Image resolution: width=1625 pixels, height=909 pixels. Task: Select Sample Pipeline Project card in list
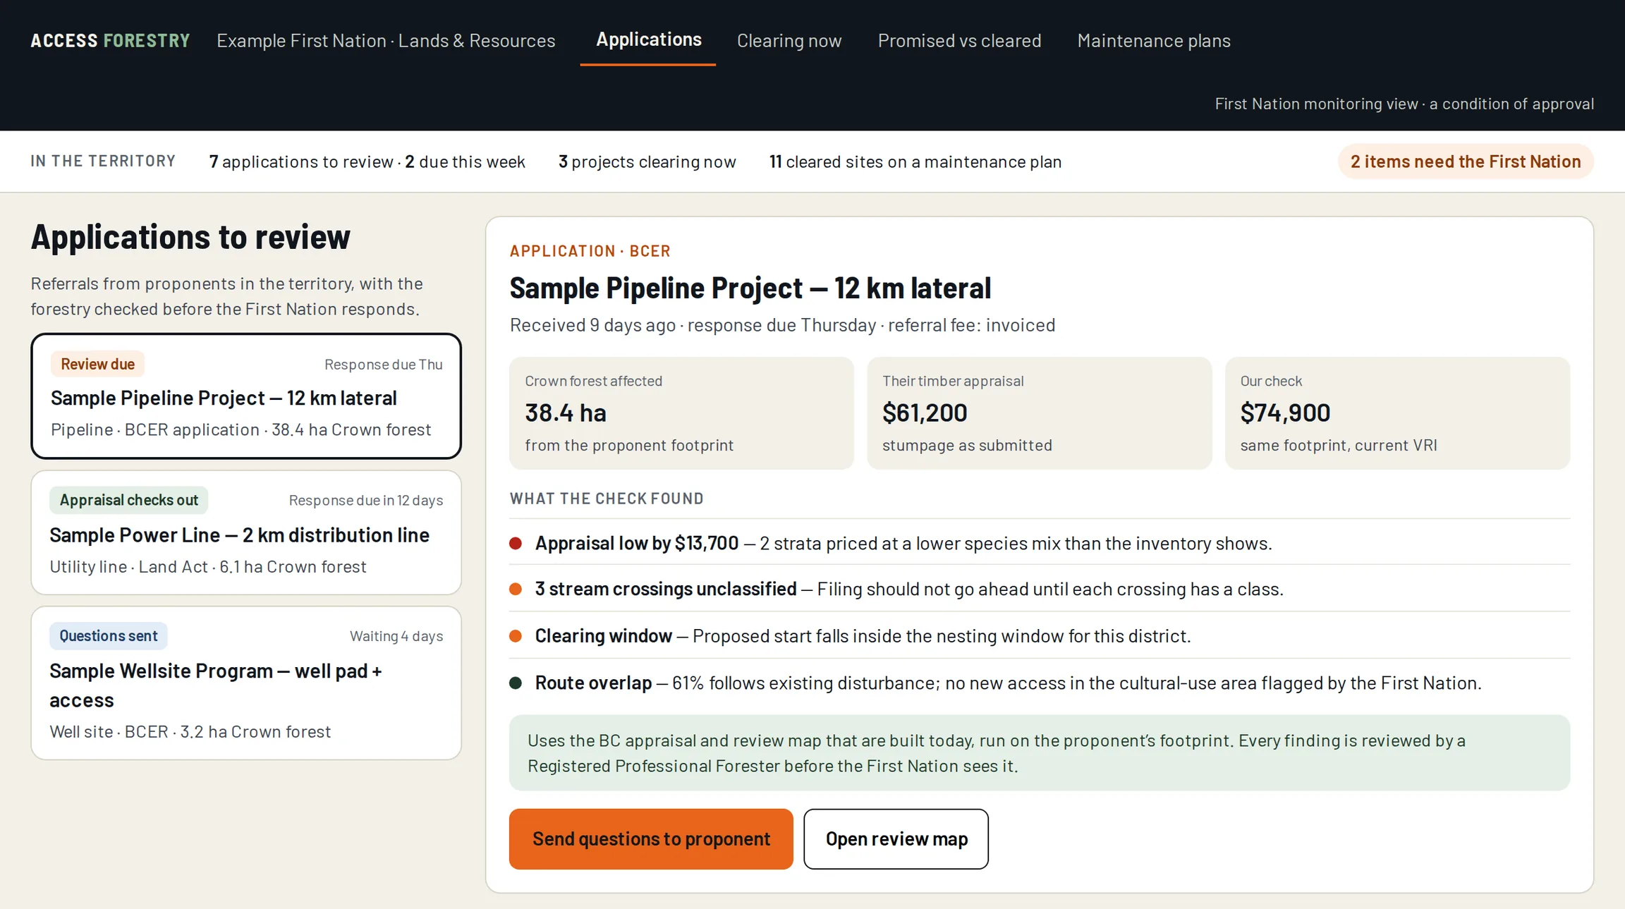(x=246, y=396)
